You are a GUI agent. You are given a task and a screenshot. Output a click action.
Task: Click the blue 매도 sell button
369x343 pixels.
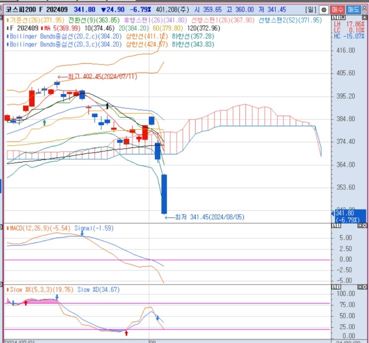(354, 9)
